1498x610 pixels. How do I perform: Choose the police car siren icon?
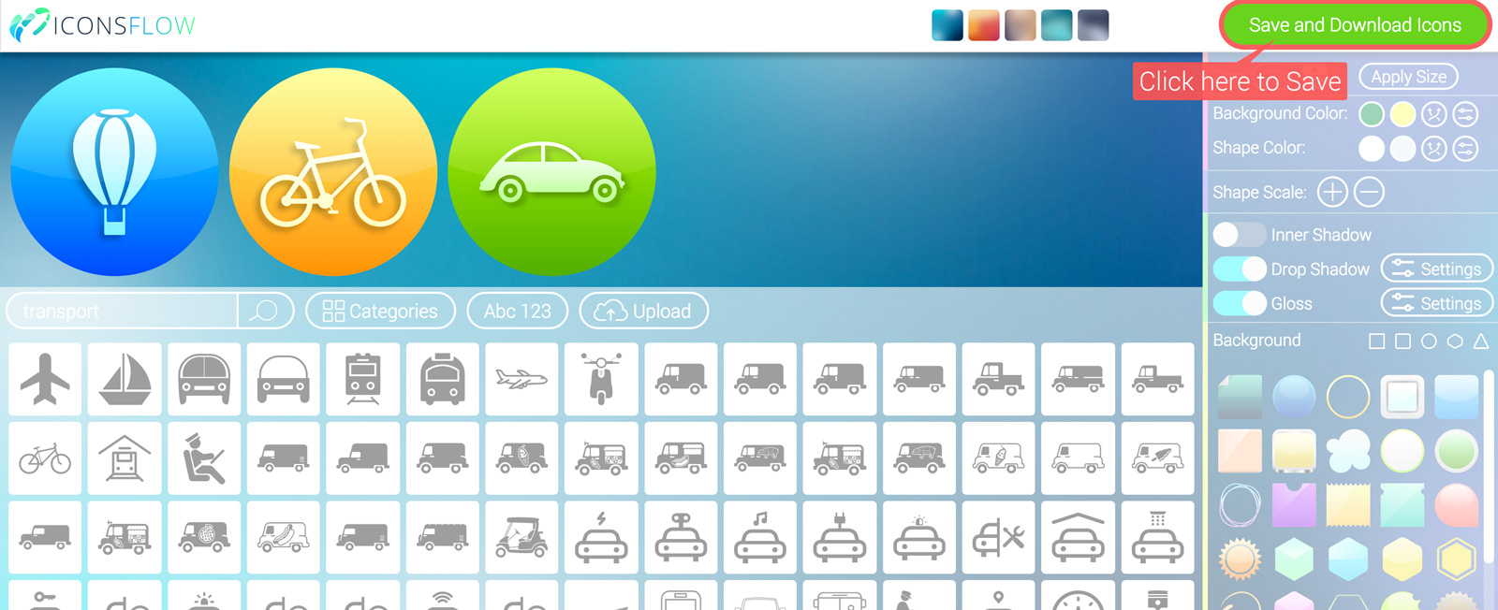click(x=918, y=538)
